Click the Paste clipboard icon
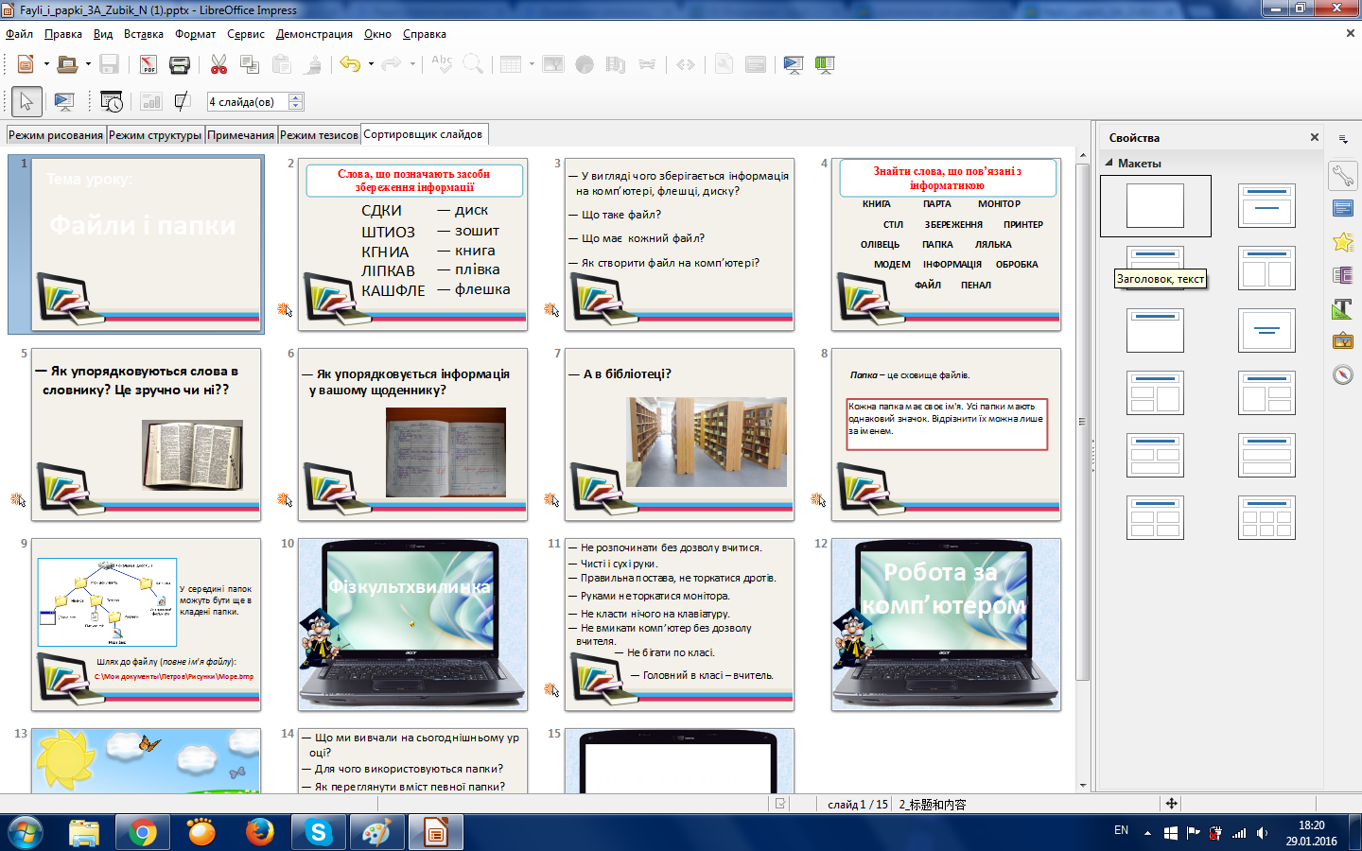Image resolution: width=1362 pixels, height=851 pixels. [x=281, y=64]
